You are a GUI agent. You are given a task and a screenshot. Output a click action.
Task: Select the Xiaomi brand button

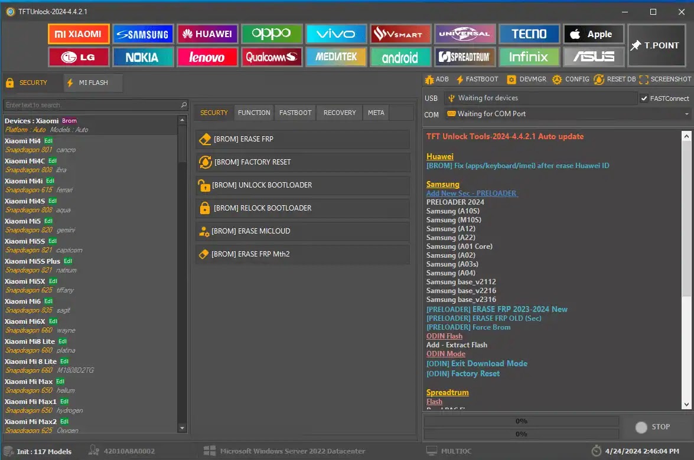[x=79, y=34]
